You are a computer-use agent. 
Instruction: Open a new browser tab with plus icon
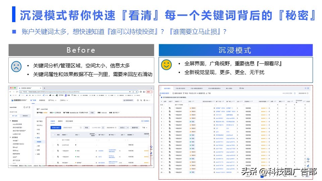pyautogui.click(x=44, y=88)
